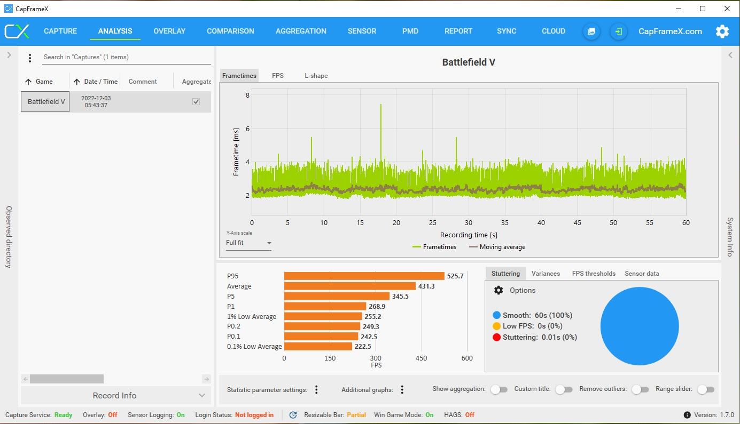This screenshot has width=740, height=424.
Task: Open the screenshot gallery icon button
Action: [x=591, y=31]
